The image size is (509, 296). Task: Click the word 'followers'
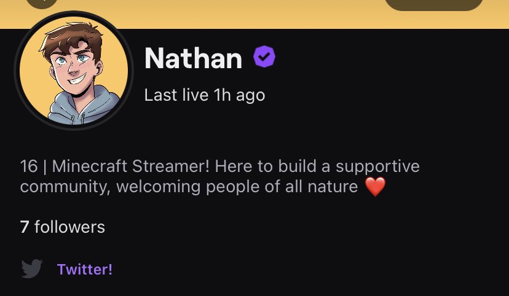69,227
